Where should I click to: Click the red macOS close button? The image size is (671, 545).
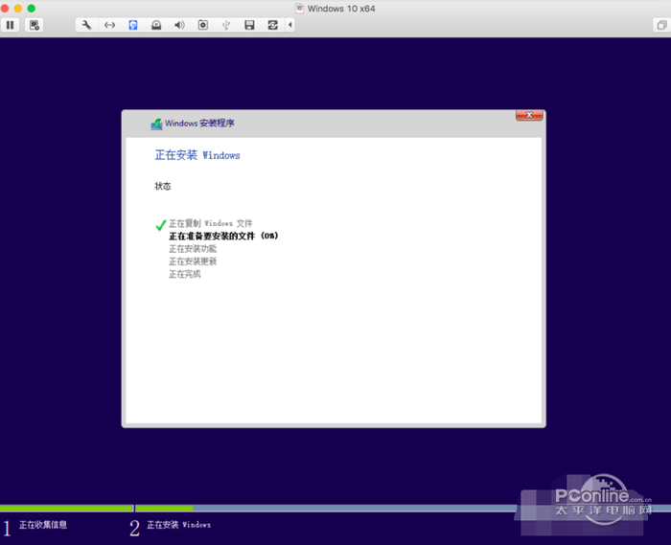coord(5,8)
